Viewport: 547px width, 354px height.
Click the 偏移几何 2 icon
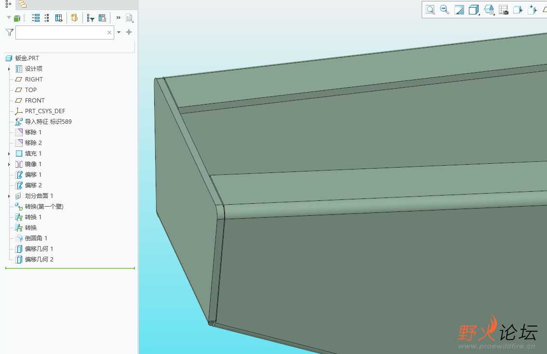click(19, 260)
